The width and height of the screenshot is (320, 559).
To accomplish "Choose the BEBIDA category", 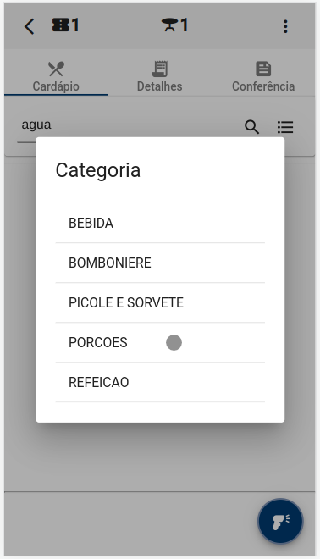I will pyautogui.click(x=160, y=223).
